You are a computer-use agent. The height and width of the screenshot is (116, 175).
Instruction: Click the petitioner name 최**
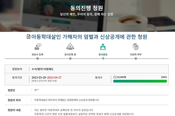[x=36, y=90]
